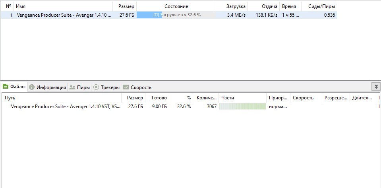Screen dimensions: 381x188
Task: Click the Разреше... column header
Action: click(336, 98)
